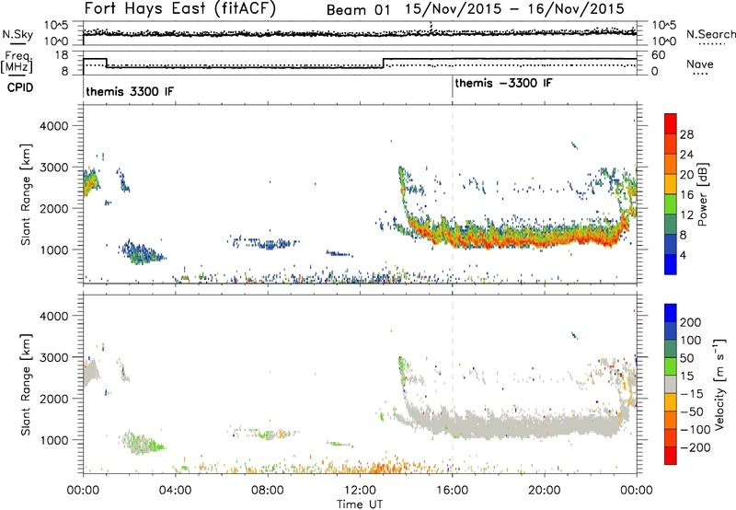Viewport: 736px width, 510px height.
Task: Click the 'Beam 01' label in header
Action: click(358, 10)
